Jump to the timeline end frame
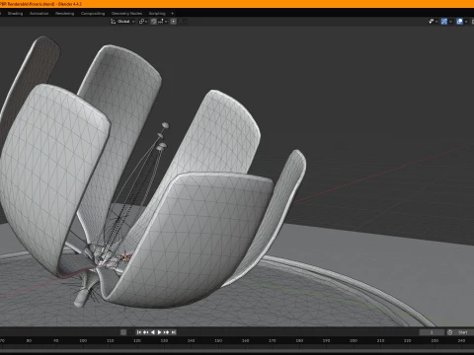 click(174, 332)
